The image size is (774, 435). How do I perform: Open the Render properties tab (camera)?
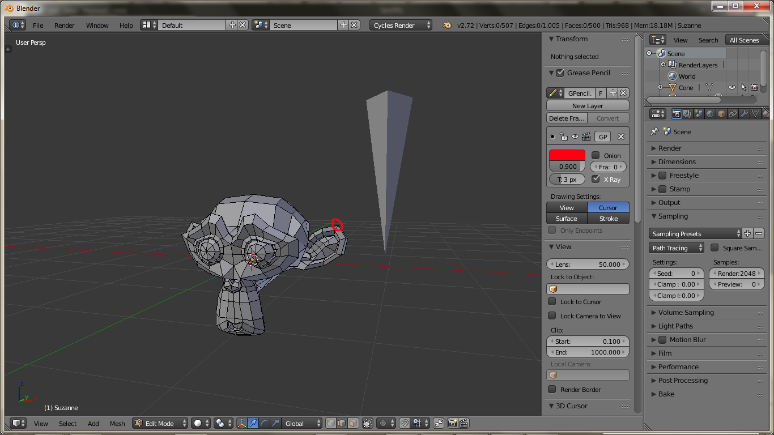coord(676,114)
